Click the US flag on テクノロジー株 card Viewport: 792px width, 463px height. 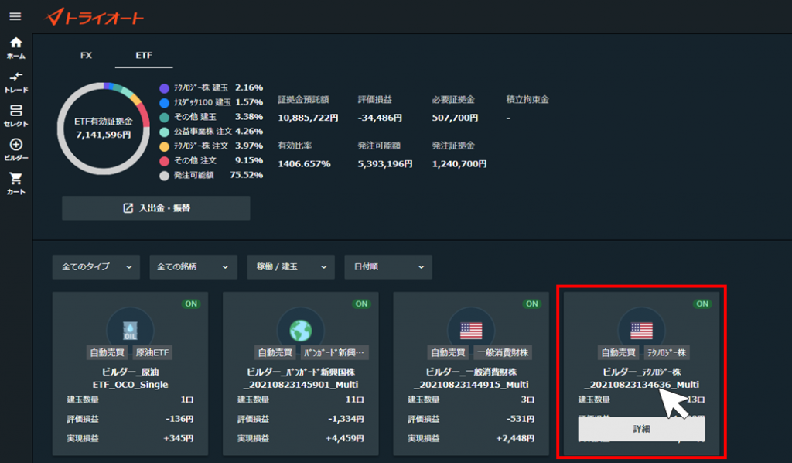point(641,331)
